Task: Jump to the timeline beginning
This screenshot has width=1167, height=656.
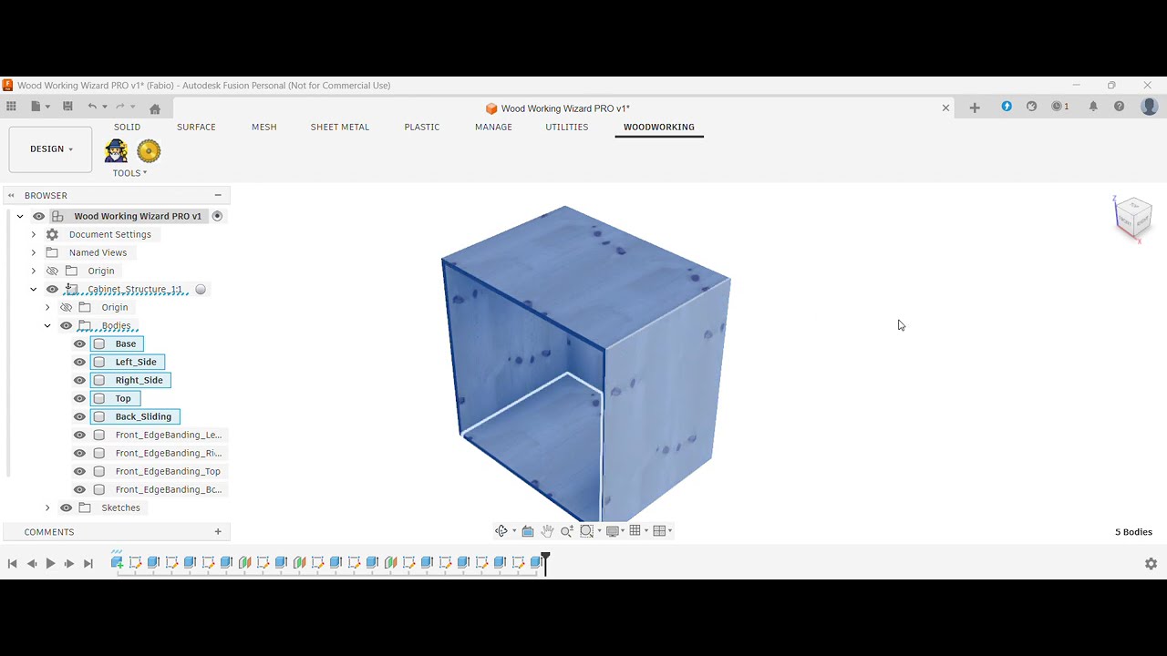Action: 12,564
